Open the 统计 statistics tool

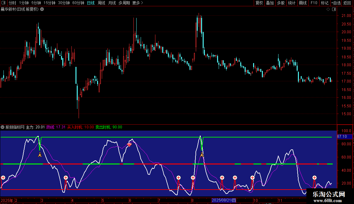tap(292, 3)
